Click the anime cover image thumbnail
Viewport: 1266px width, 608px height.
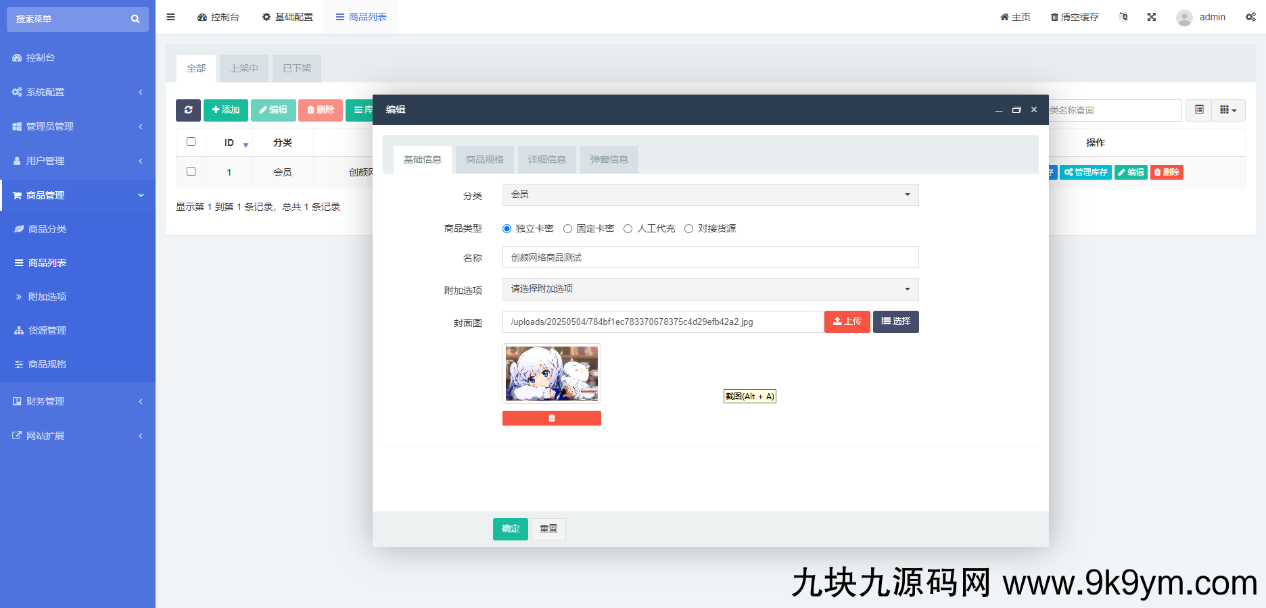click(x=551, y=374)
